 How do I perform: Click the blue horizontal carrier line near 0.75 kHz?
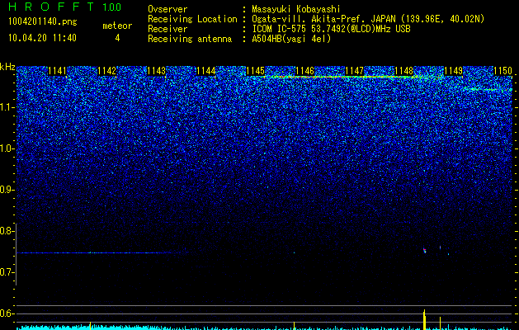click(97, 253)
